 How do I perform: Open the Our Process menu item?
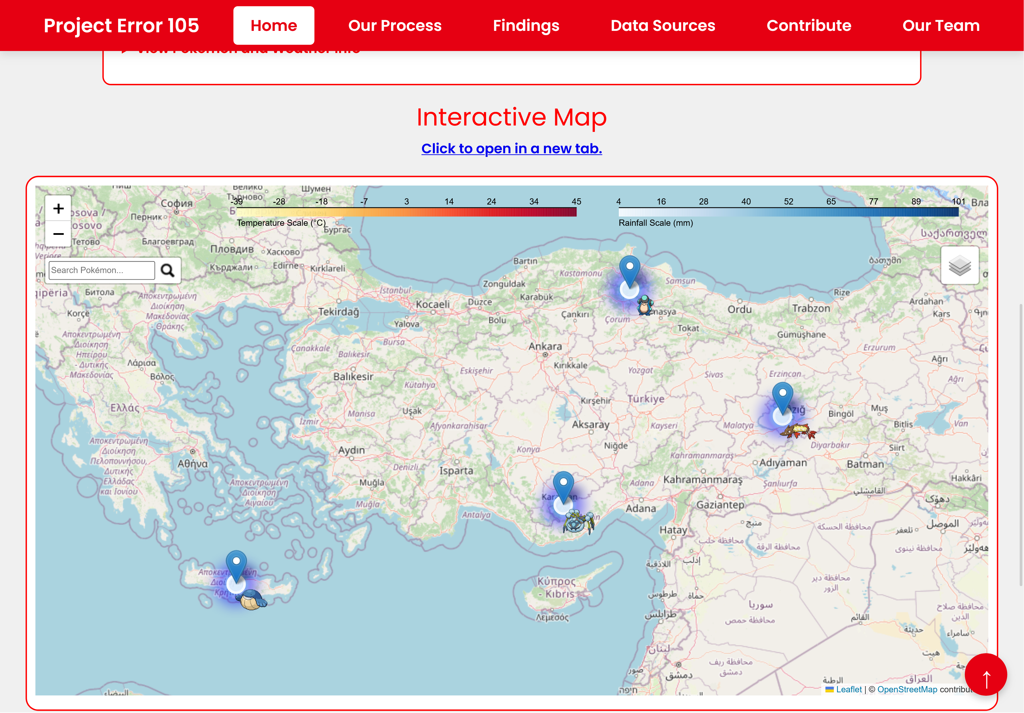(395, 25)
